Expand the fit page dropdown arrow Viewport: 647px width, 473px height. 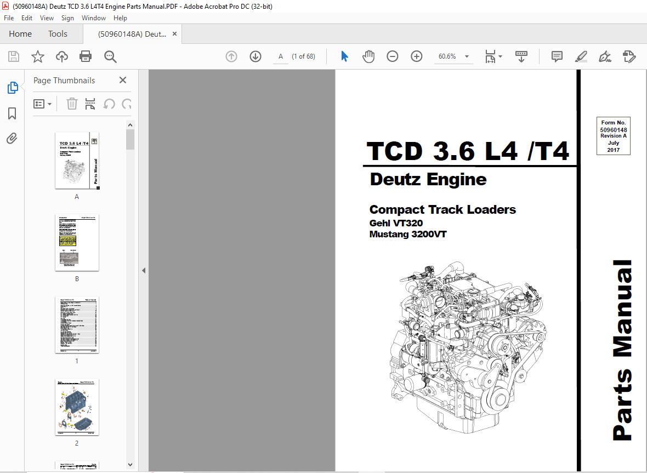coord(501,56)
